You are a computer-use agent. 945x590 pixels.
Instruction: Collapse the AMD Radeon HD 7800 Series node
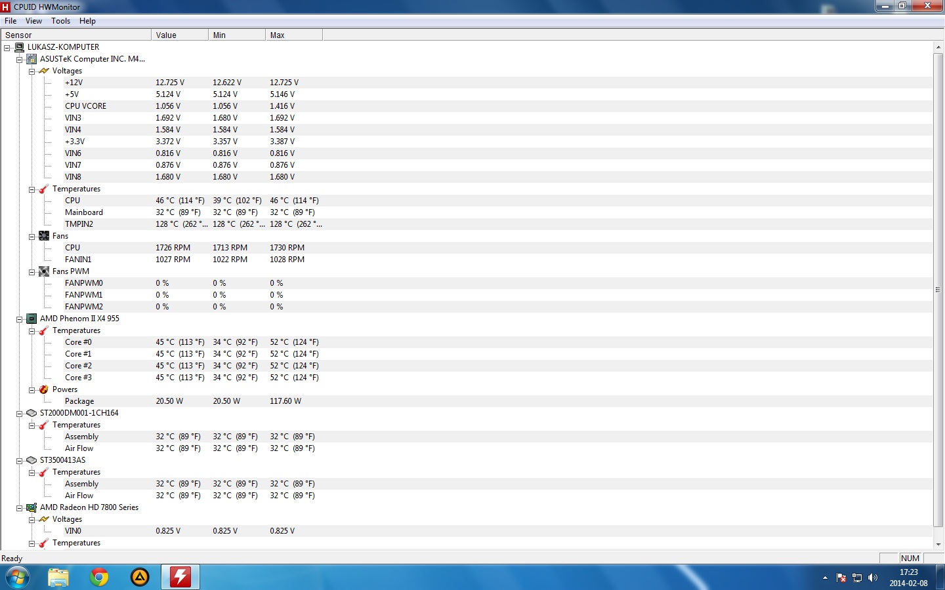(20, 508)
